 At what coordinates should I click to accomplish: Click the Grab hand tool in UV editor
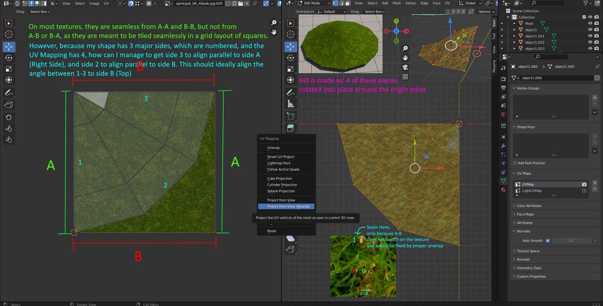(8, 117)
